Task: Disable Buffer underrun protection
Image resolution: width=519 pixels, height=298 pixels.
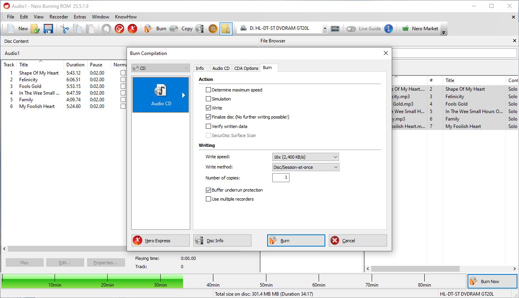Action: [209, 190]
